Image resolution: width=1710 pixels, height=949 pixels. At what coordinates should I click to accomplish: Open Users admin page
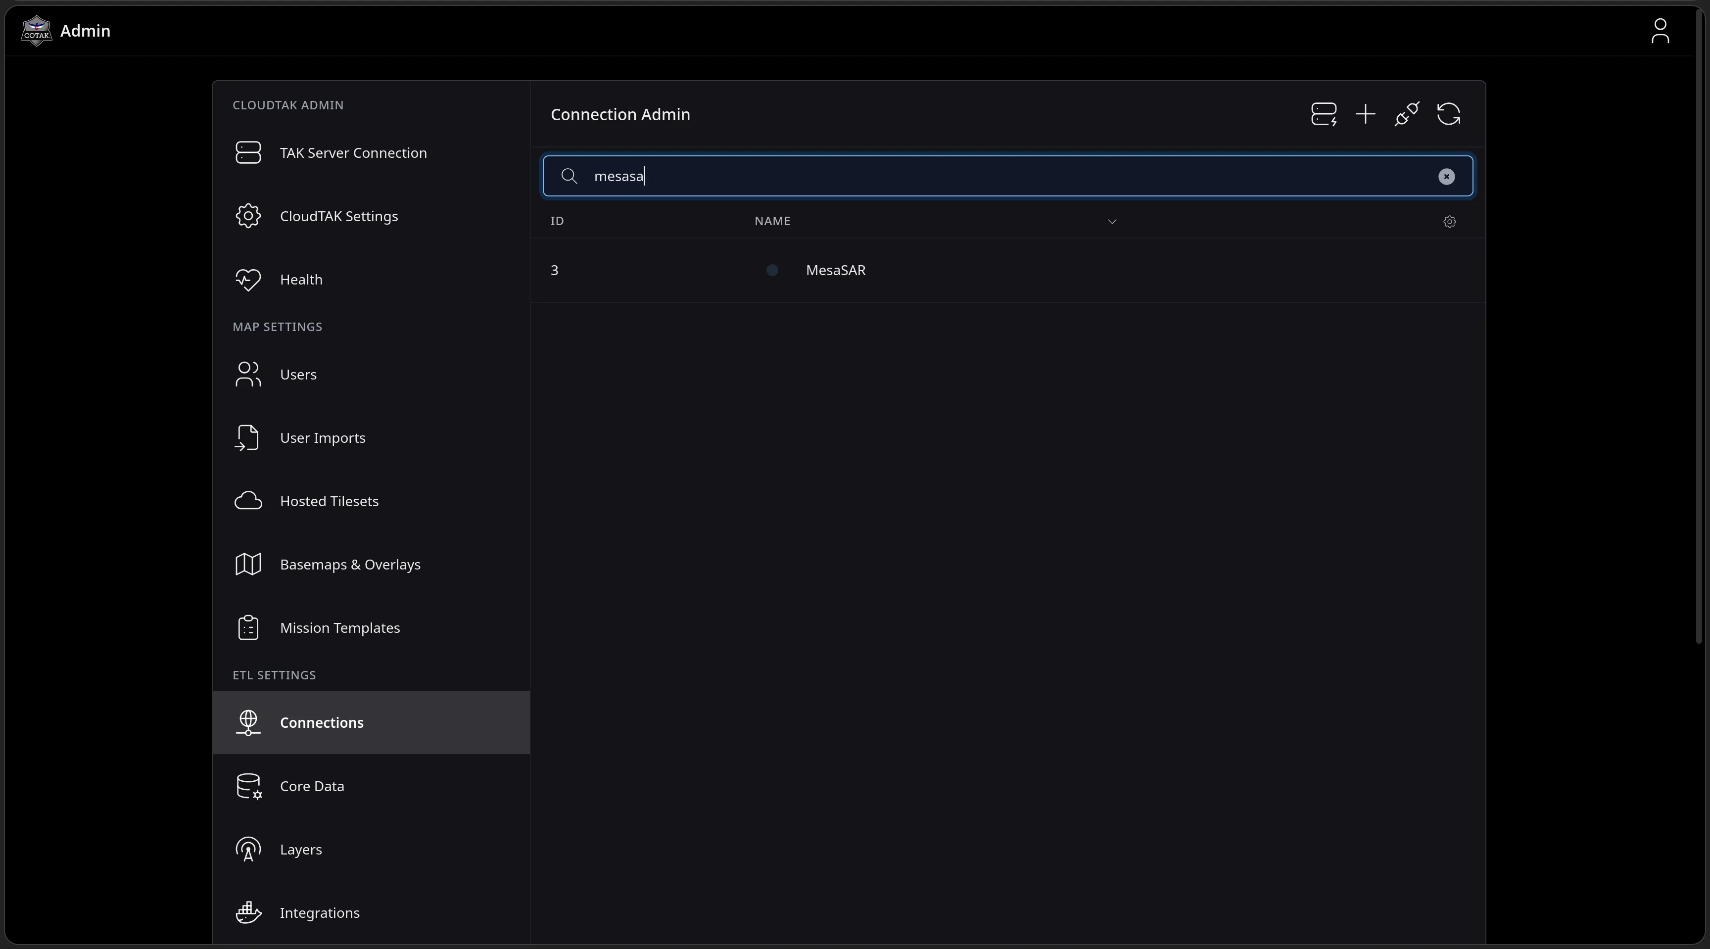click(371, 374)
